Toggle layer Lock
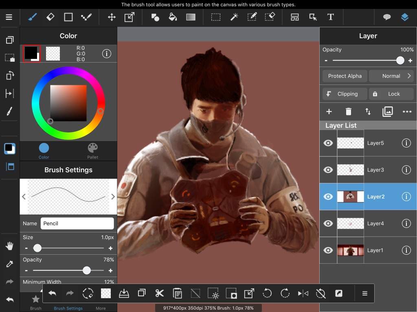 (391, 94)
